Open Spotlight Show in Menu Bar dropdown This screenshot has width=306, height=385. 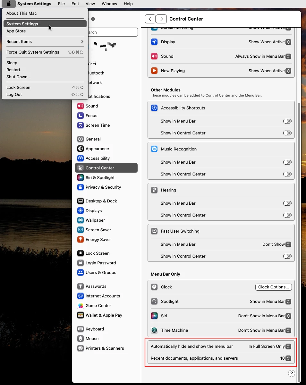coord(270,301)
